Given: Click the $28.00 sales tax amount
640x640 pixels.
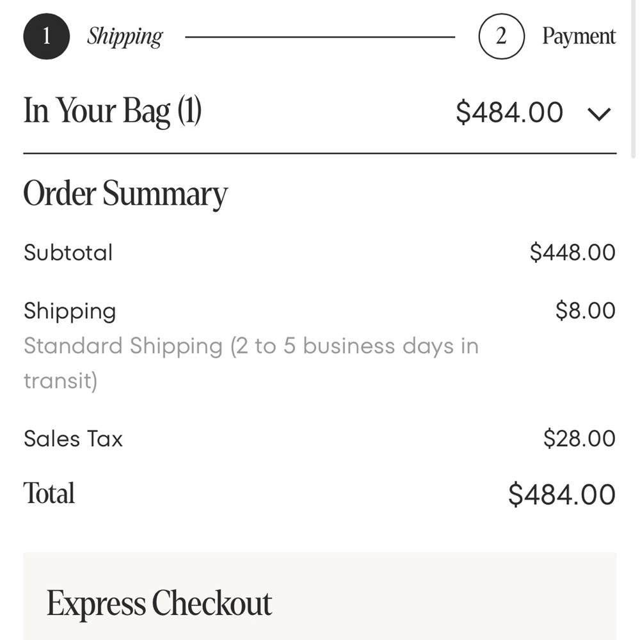Looking at the screenshot, I should pyautogui.click(x=579, y=439).
